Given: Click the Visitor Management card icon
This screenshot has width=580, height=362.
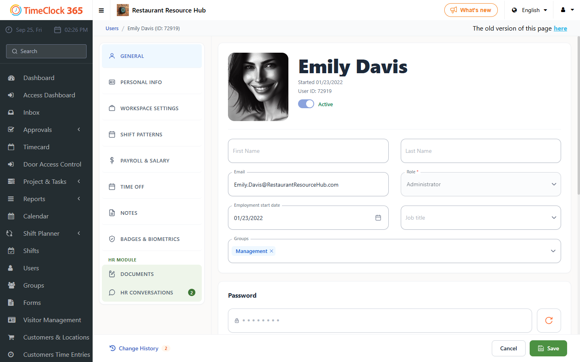Looking at the screenshot, I should 12,320.
